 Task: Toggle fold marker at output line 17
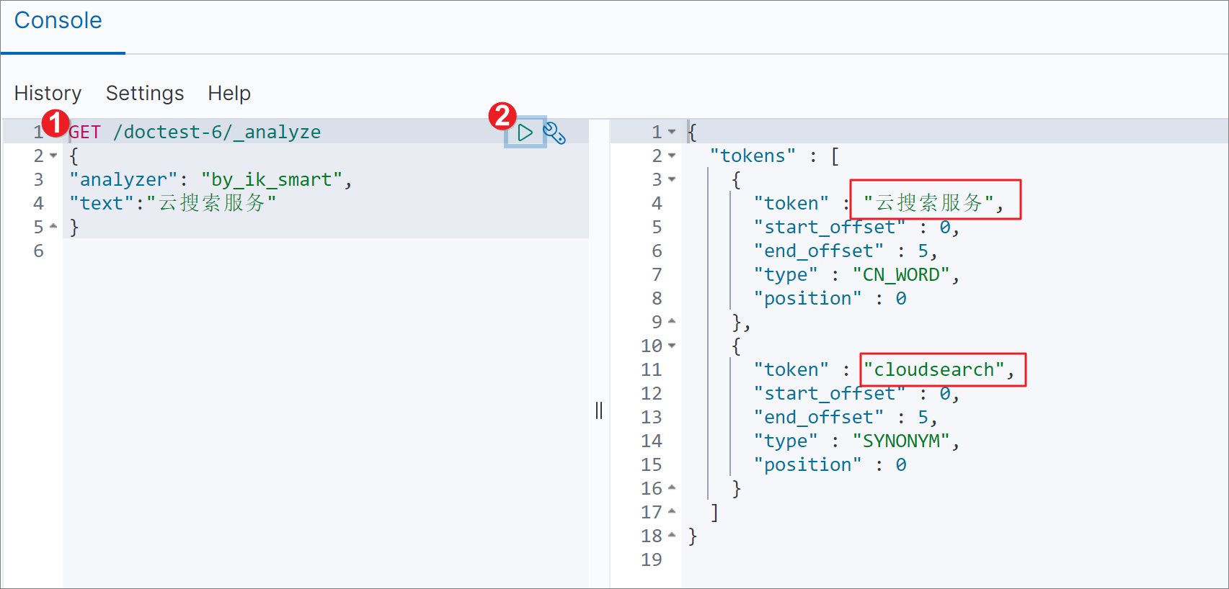point(672,511)
